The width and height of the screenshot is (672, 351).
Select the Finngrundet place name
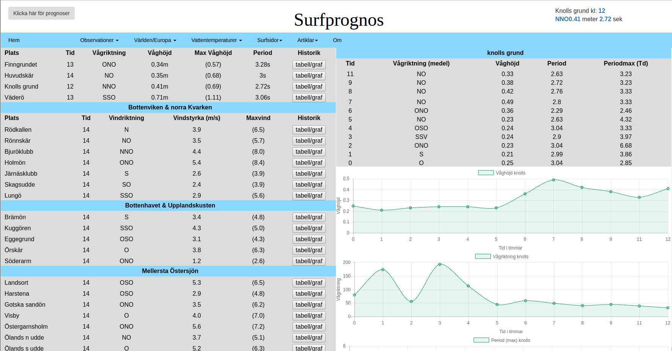point(21,65)
